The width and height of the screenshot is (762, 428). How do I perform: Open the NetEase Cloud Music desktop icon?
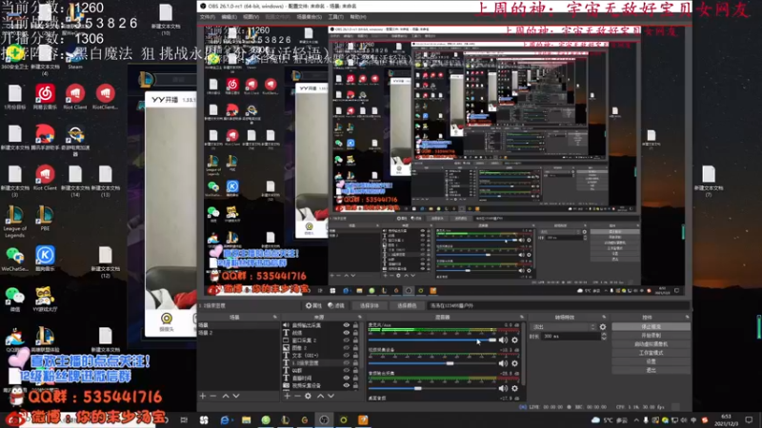tap(45, 96)
